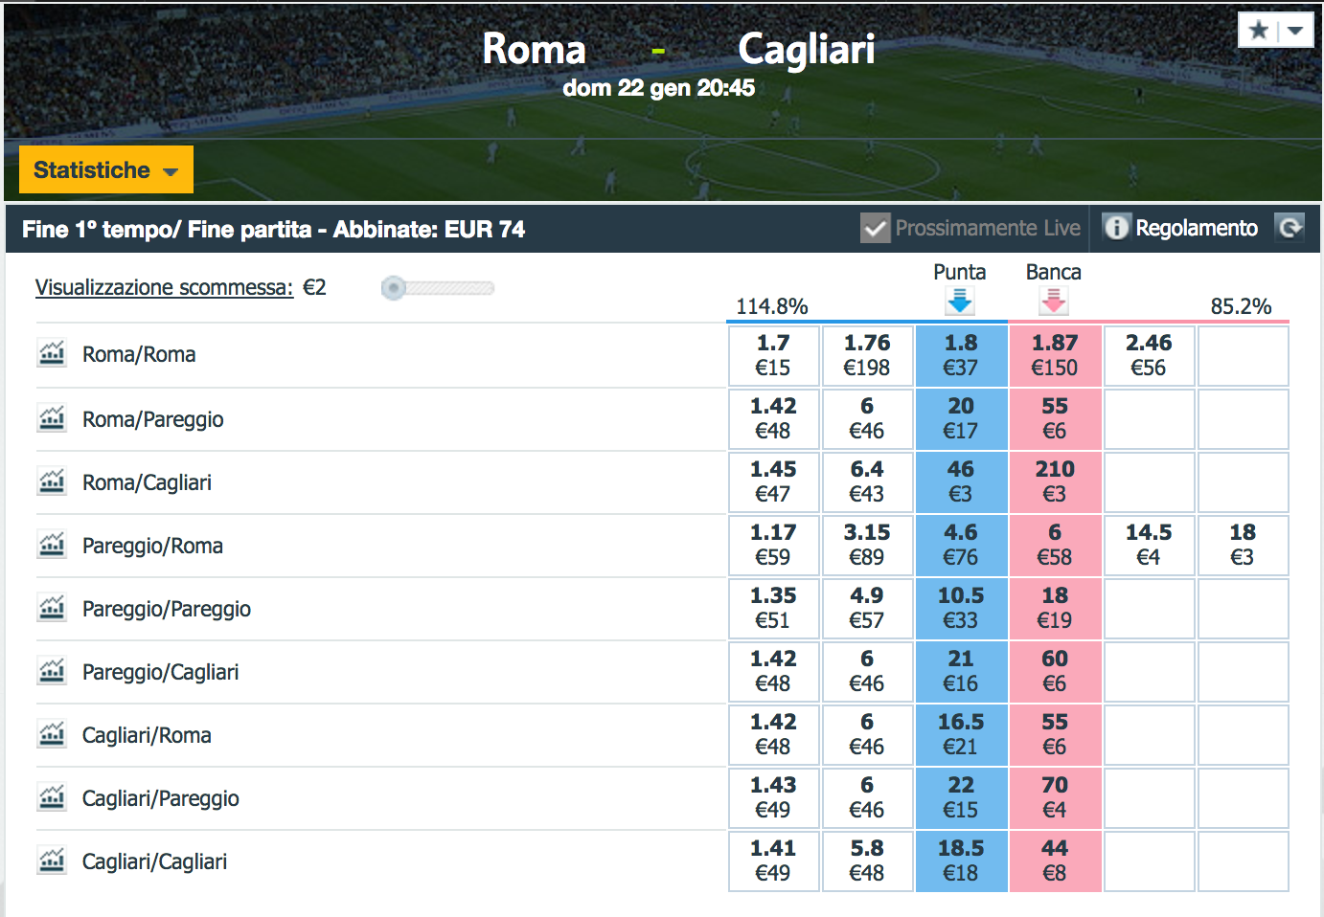Click the Regolamento info icon
Viewport: 1324px width, 917px height.
(1116, 228)
